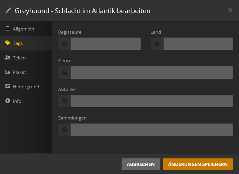Switch to the Hintergrund tab
Screen dimensions: 239x174
(x=26, y=87)
